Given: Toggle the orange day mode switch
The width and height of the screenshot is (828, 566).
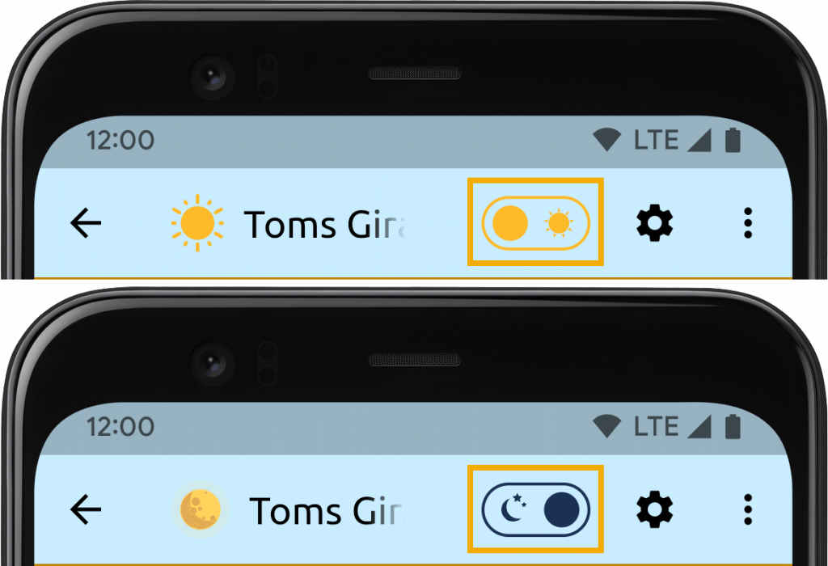Looking at the screenshot, I should 535,223.
